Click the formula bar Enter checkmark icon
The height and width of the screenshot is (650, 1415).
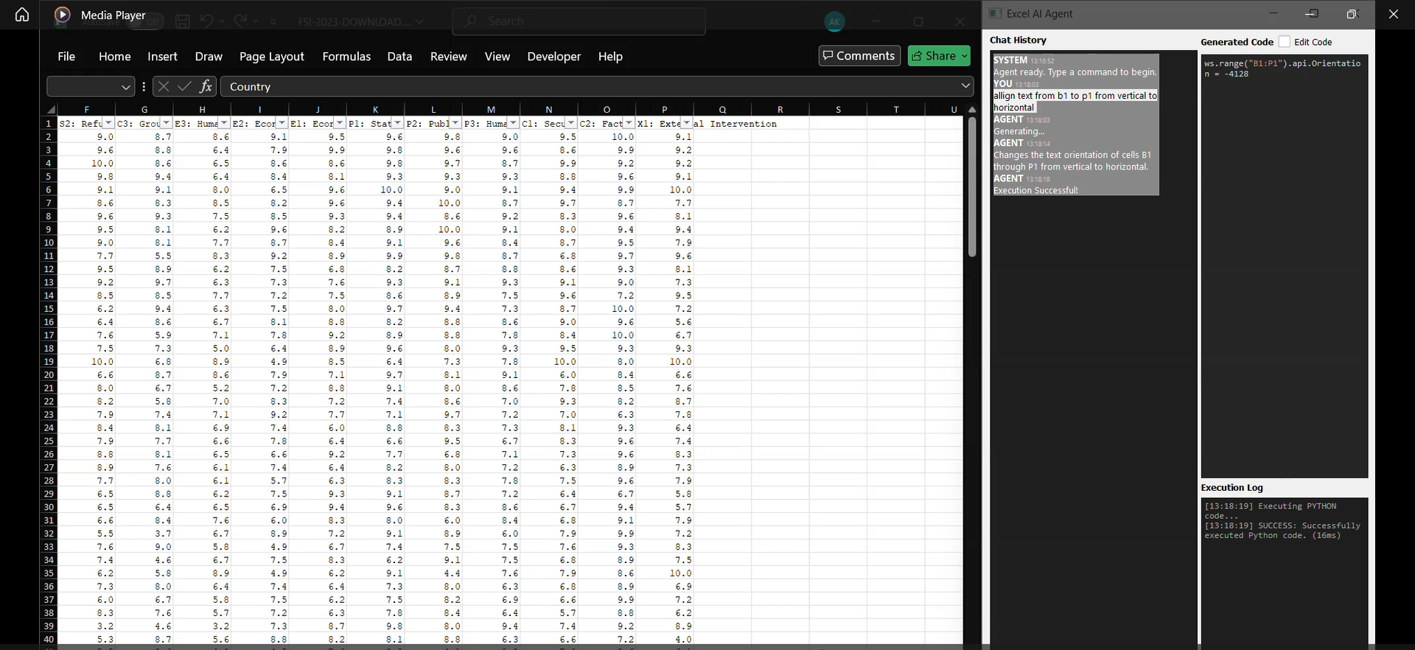184,86
